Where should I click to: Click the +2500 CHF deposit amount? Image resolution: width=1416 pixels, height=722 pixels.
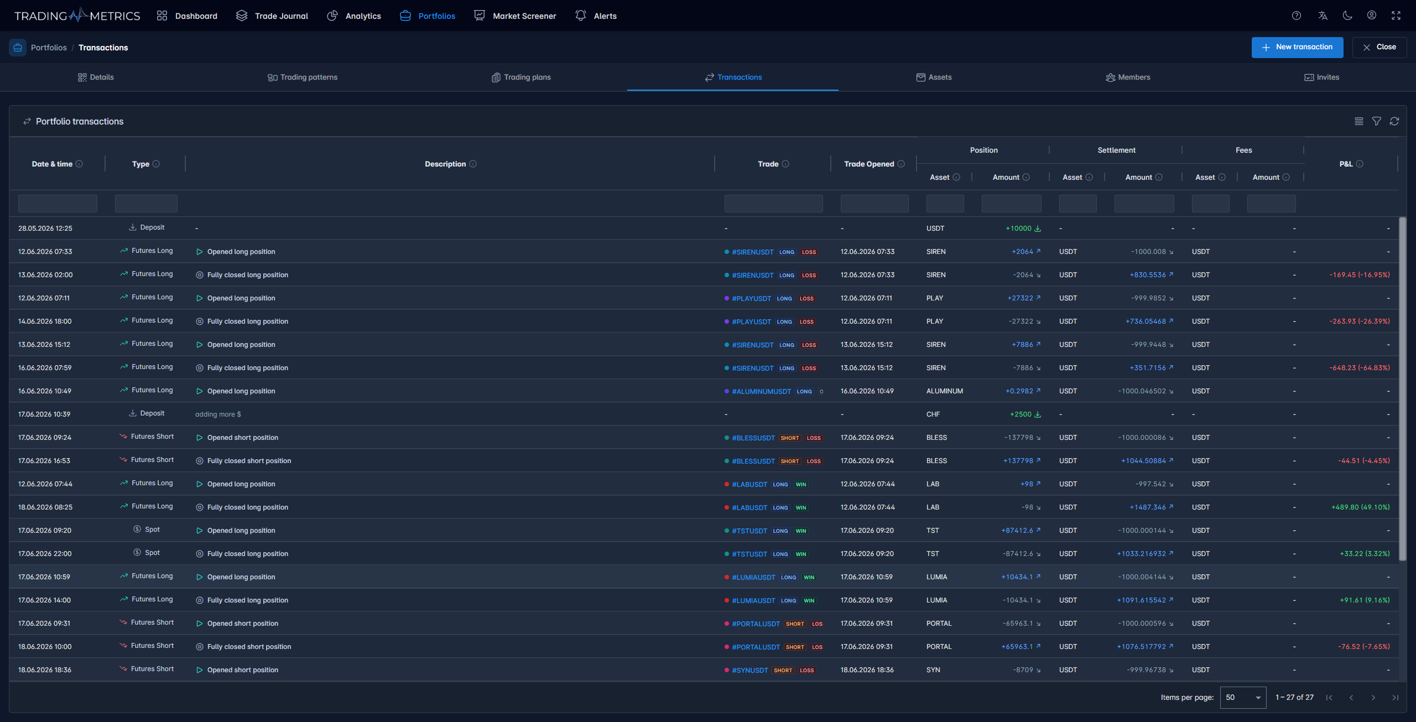pos(1025,414)
